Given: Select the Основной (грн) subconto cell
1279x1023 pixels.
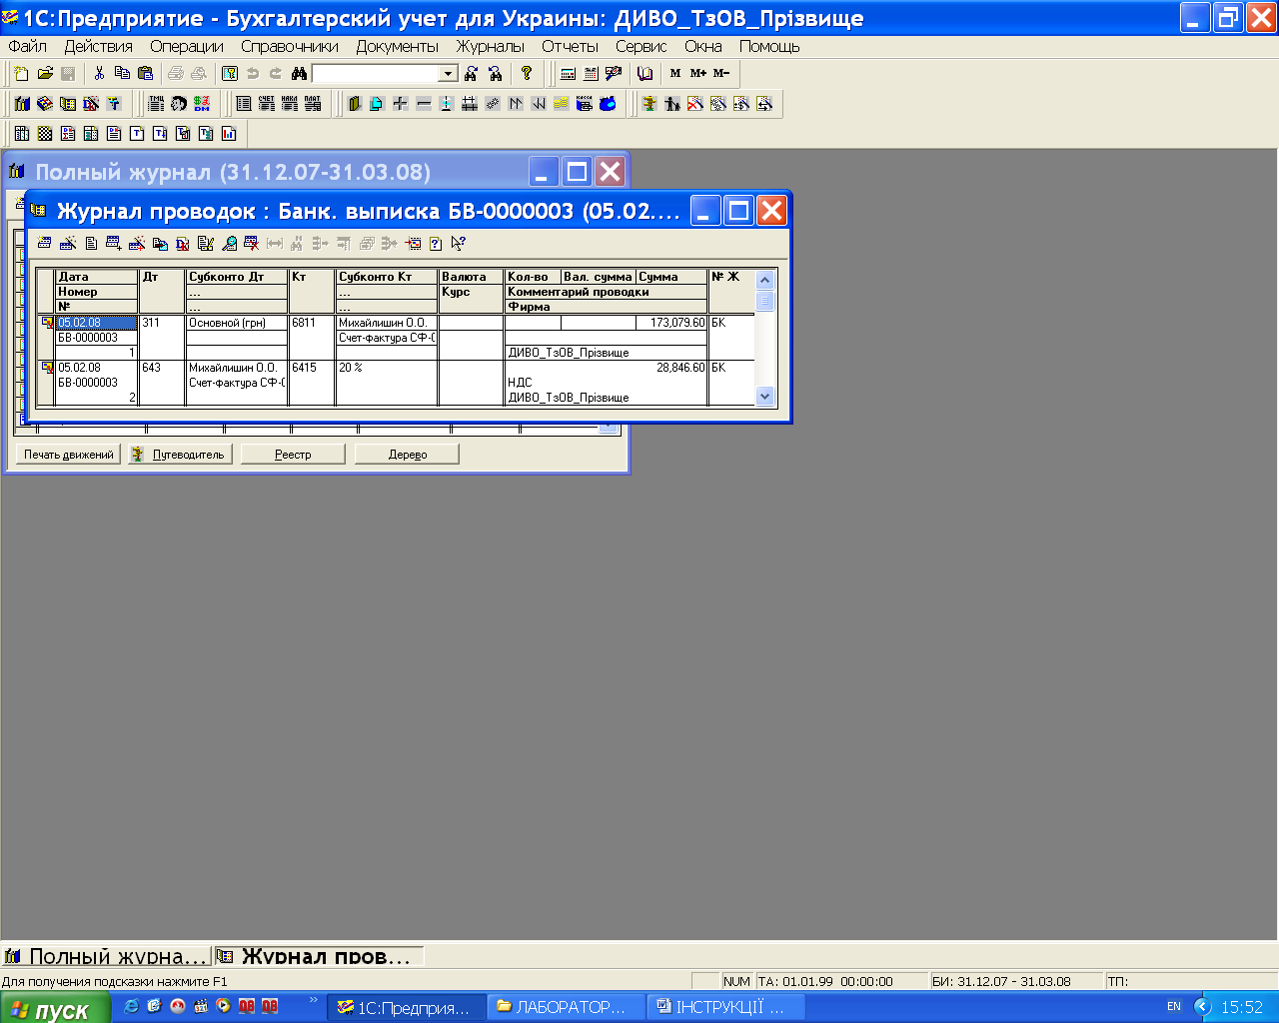Looking at the screenshot, I should pos(237,323).
